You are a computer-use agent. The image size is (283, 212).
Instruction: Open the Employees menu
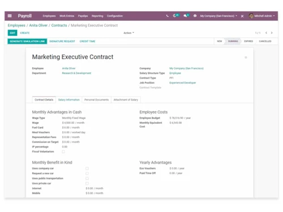coord(49,16)
